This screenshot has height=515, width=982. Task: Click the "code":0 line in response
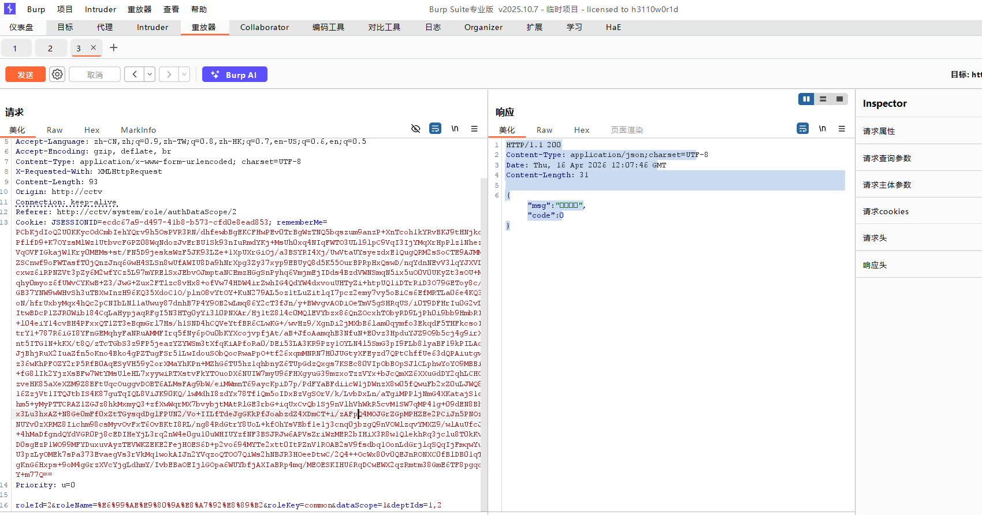point(545,215)
